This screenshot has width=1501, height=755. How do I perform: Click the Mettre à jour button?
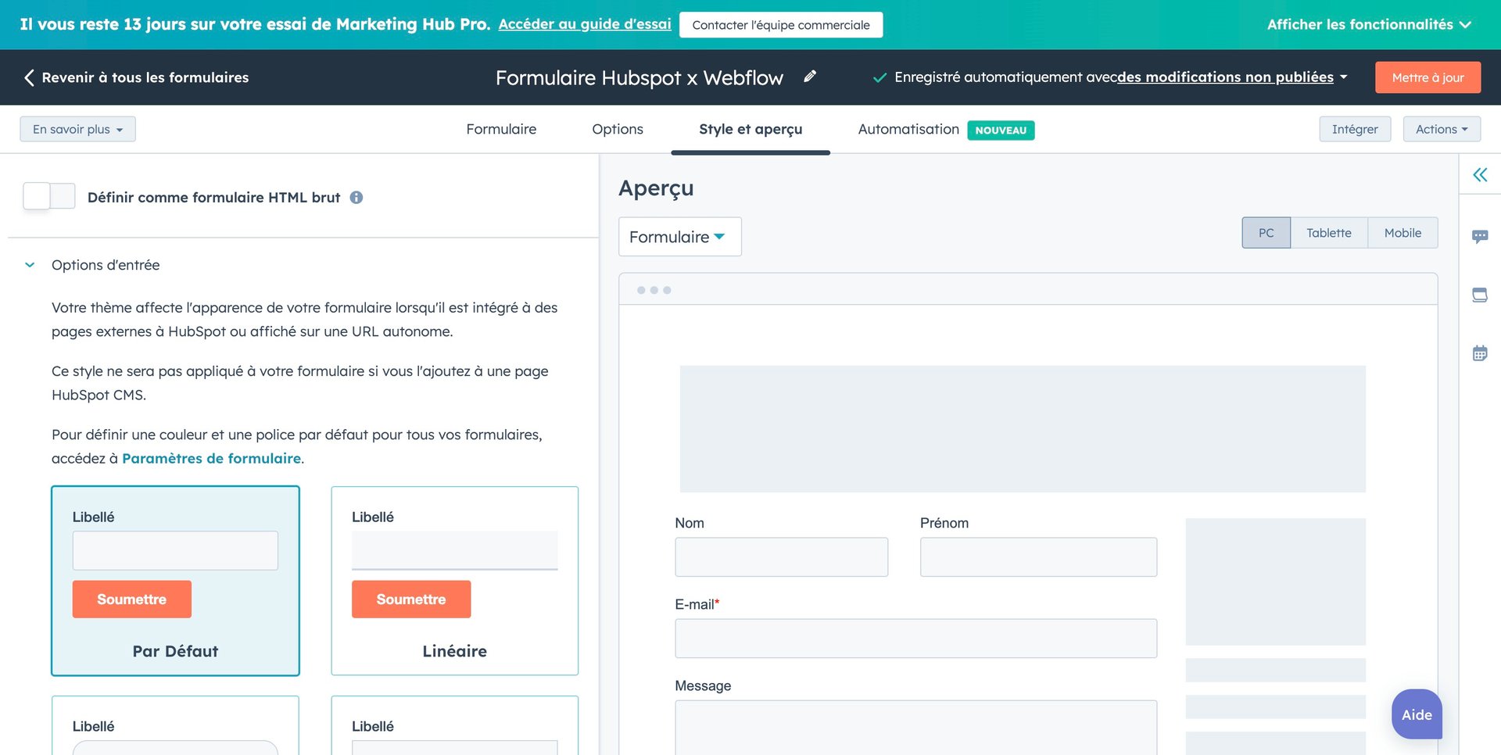tap(1428, 77)
